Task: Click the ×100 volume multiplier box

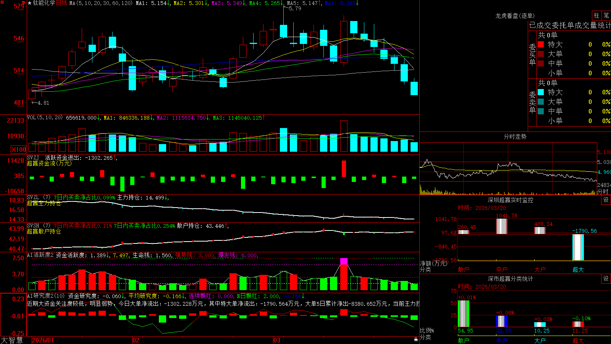Action: (x=19, y=149)
